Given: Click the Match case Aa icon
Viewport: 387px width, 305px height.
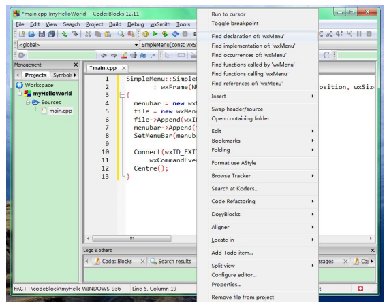Looking at the screenshot, I should click(143, 56).
